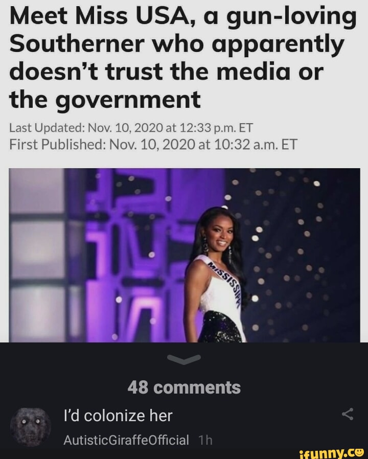The width and height of the screenshot is (368, 459).
Task: Select the 'I'd colonize her' comment text
Action: (118, 416)
